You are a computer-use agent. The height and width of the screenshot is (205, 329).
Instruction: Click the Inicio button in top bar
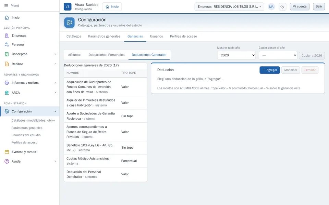pos(112,7)
